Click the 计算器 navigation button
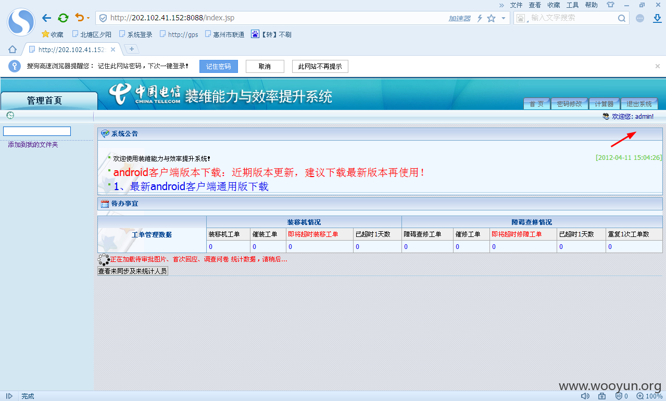The width and height of the screenshot is (666, 401). pos(605,104)
